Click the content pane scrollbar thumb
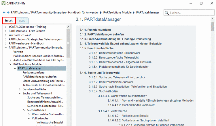Screen dimensions: 216x126 pos(213,26)
